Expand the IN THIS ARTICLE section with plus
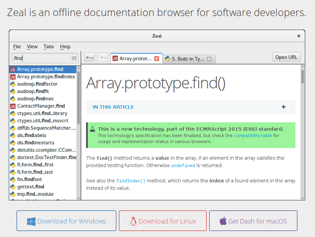315x237 pixels. (x=283, y=107)
